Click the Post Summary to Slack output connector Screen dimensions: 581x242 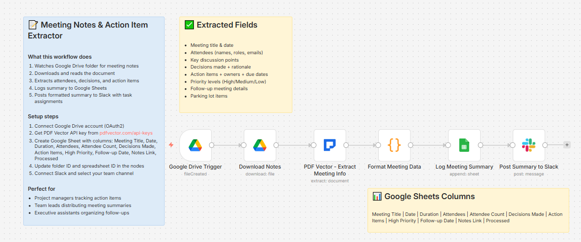(545, 145)
